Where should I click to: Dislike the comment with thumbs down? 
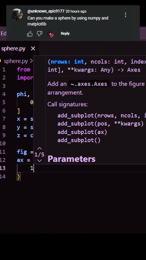coord(39,34)
